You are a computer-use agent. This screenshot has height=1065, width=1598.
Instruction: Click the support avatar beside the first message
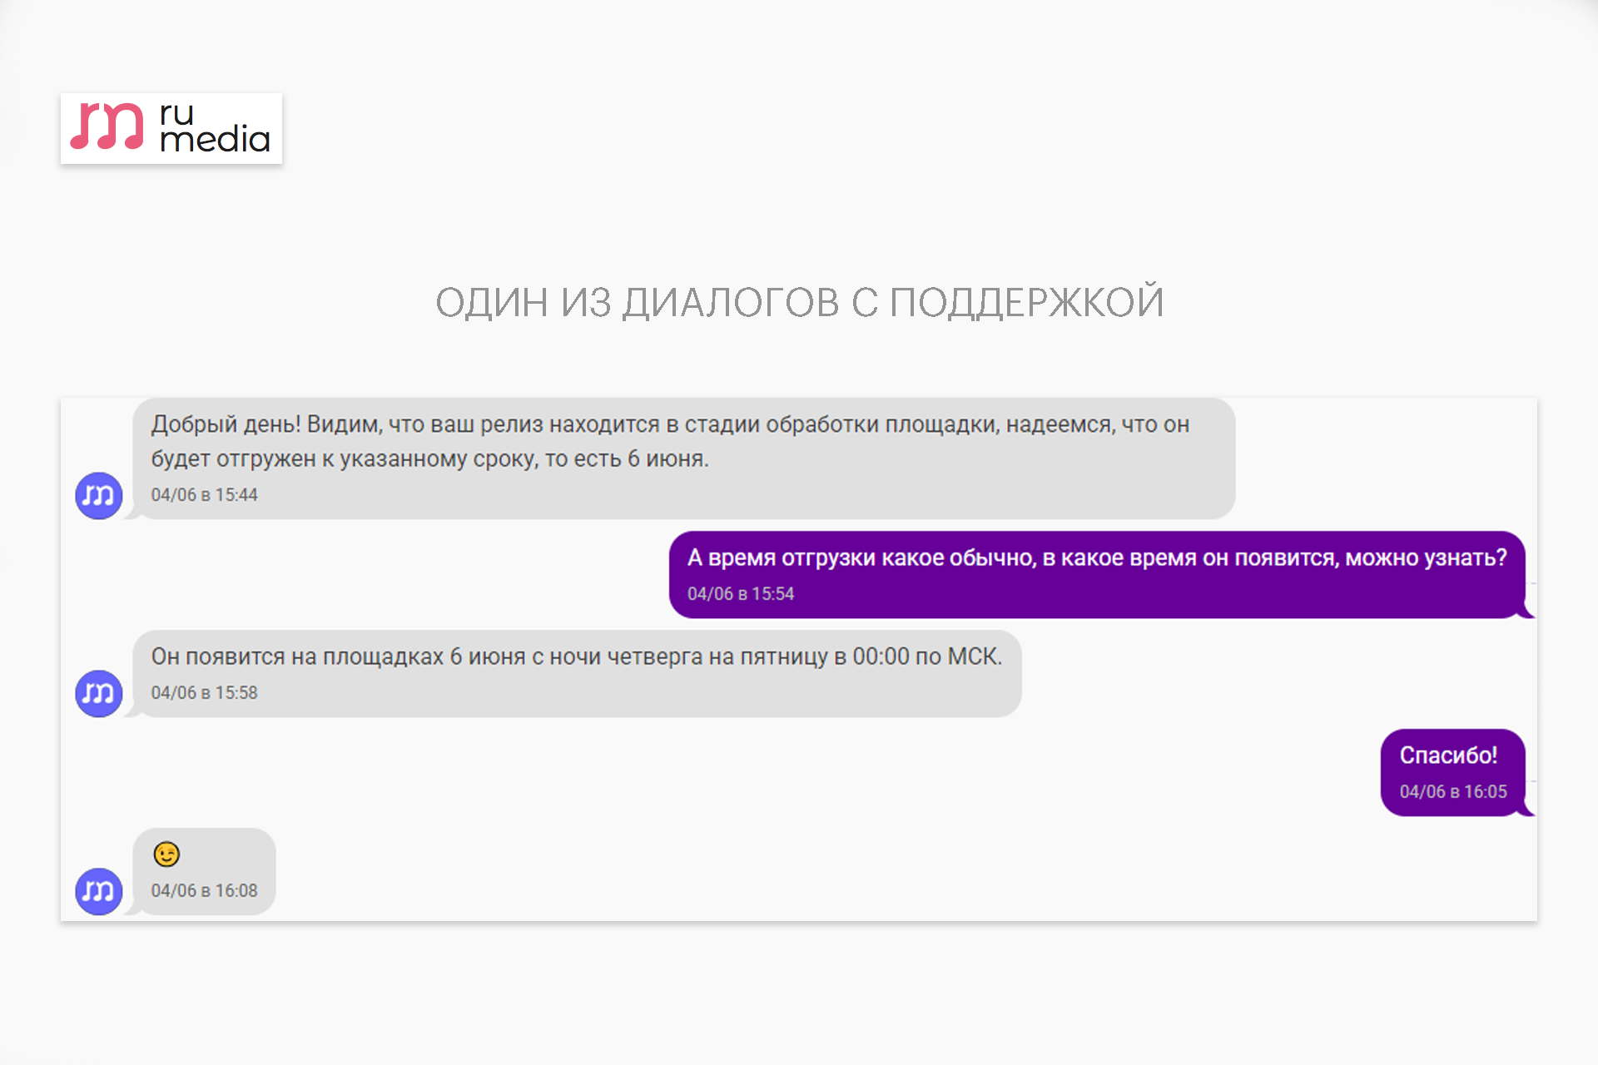(99, 496)
